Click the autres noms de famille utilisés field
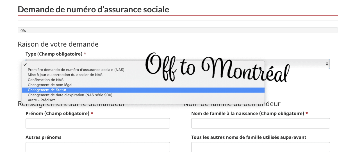This screenshot has height=156, width=346. point(260,147)
